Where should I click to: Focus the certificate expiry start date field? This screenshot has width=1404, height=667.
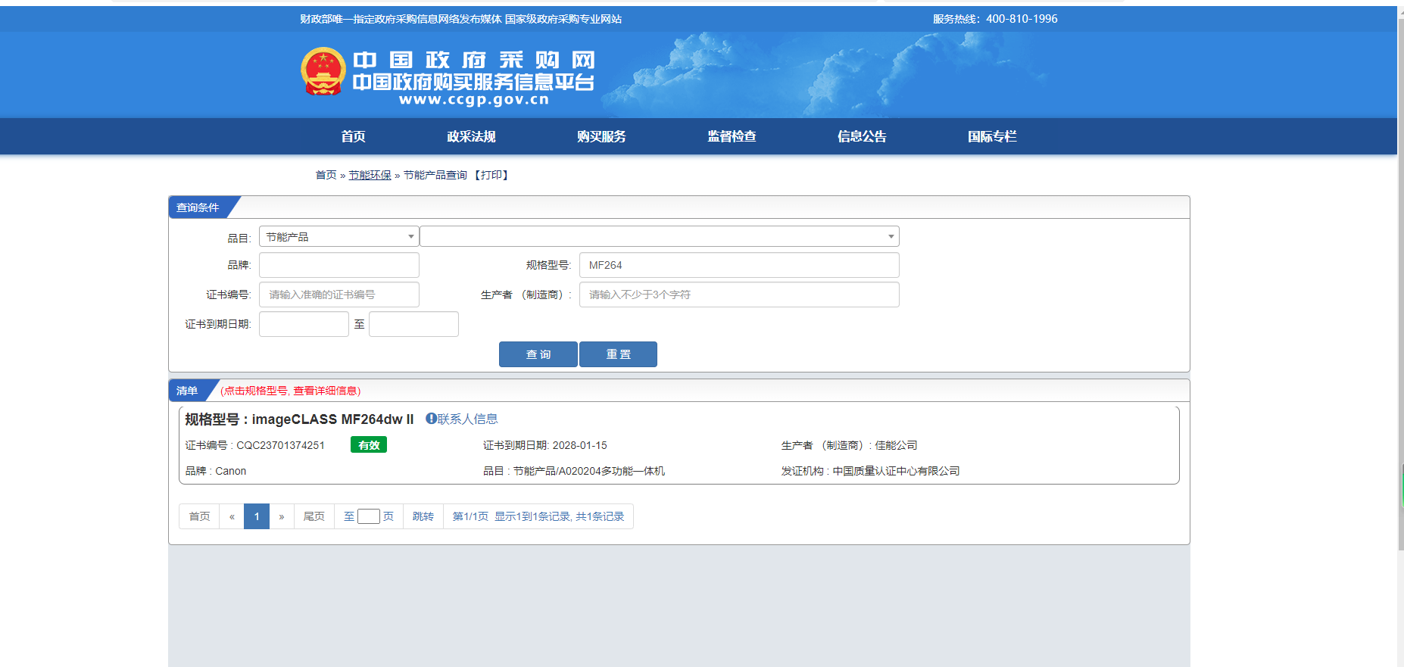(x=304, y=324)
